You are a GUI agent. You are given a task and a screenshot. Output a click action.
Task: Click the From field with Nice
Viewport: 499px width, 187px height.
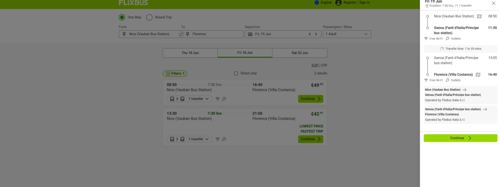149,34
